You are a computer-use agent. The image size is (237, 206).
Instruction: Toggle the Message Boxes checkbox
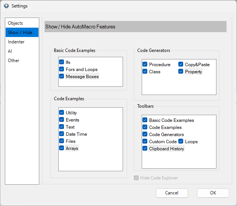(x=62, y=76)
